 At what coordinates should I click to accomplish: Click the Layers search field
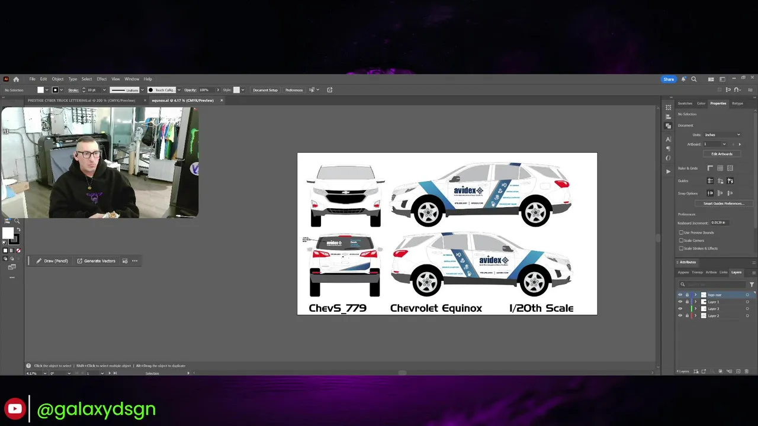pyautogui.click(x=713, y=285)
